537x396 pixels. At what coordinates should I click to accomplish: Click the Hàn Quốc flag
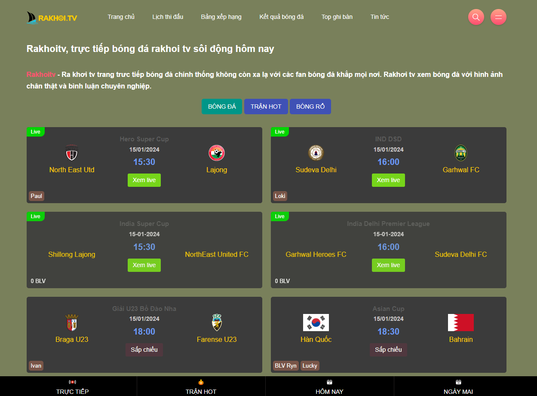pos(316,323)
